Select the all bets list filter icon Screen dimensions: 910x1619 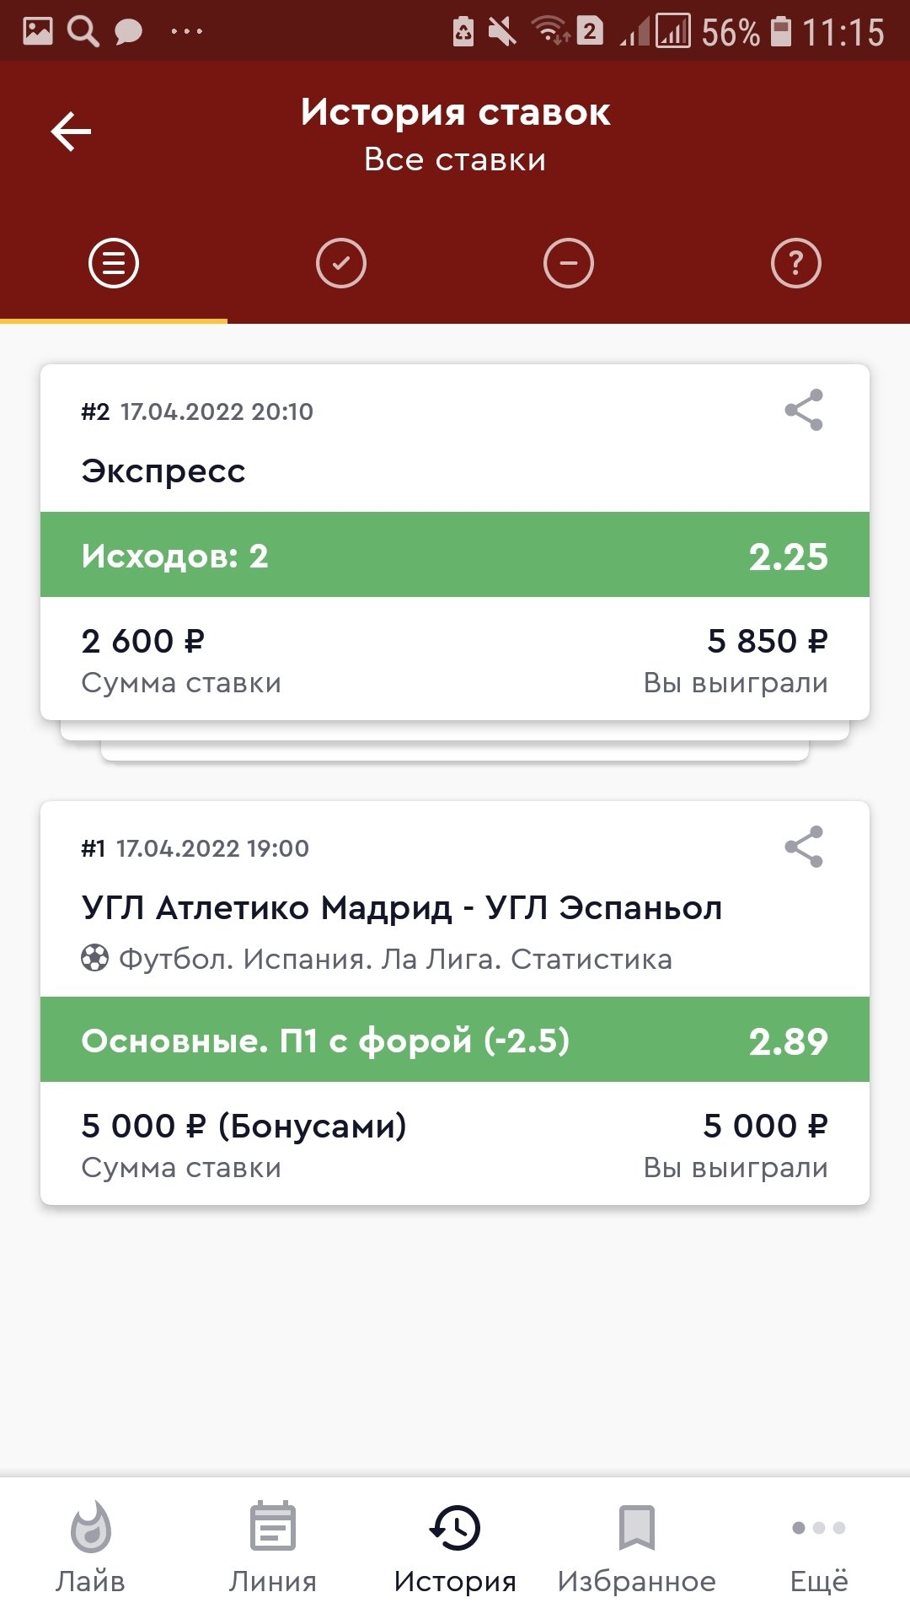114,263
